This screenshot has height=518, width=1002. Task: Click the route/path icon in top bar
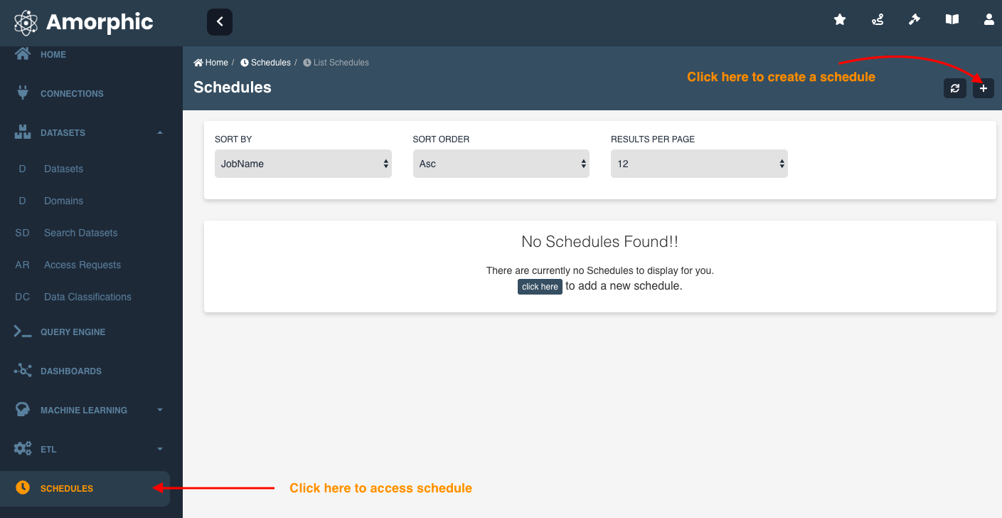(877, 20)
